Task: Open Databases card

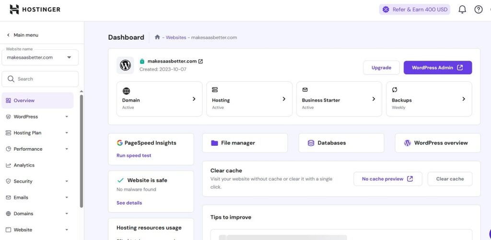Action: tap(341, 143)
